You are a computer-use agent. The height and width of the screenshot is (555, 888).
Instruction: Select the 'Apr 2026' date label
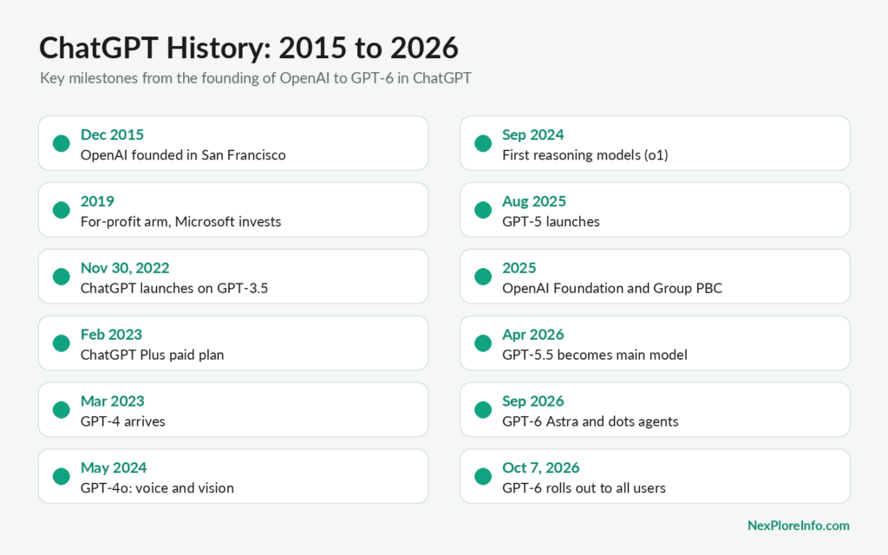[533, 335]
